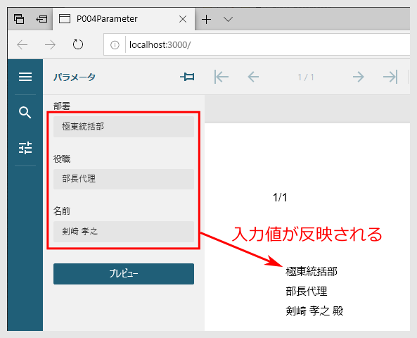Go to the first page of report
Image resolution: width=417 pixels, height=338 pixels.
point(222,77)
